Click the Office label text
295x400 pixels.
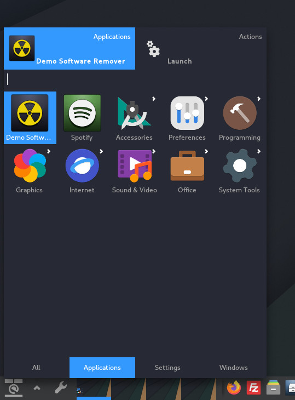187,190
